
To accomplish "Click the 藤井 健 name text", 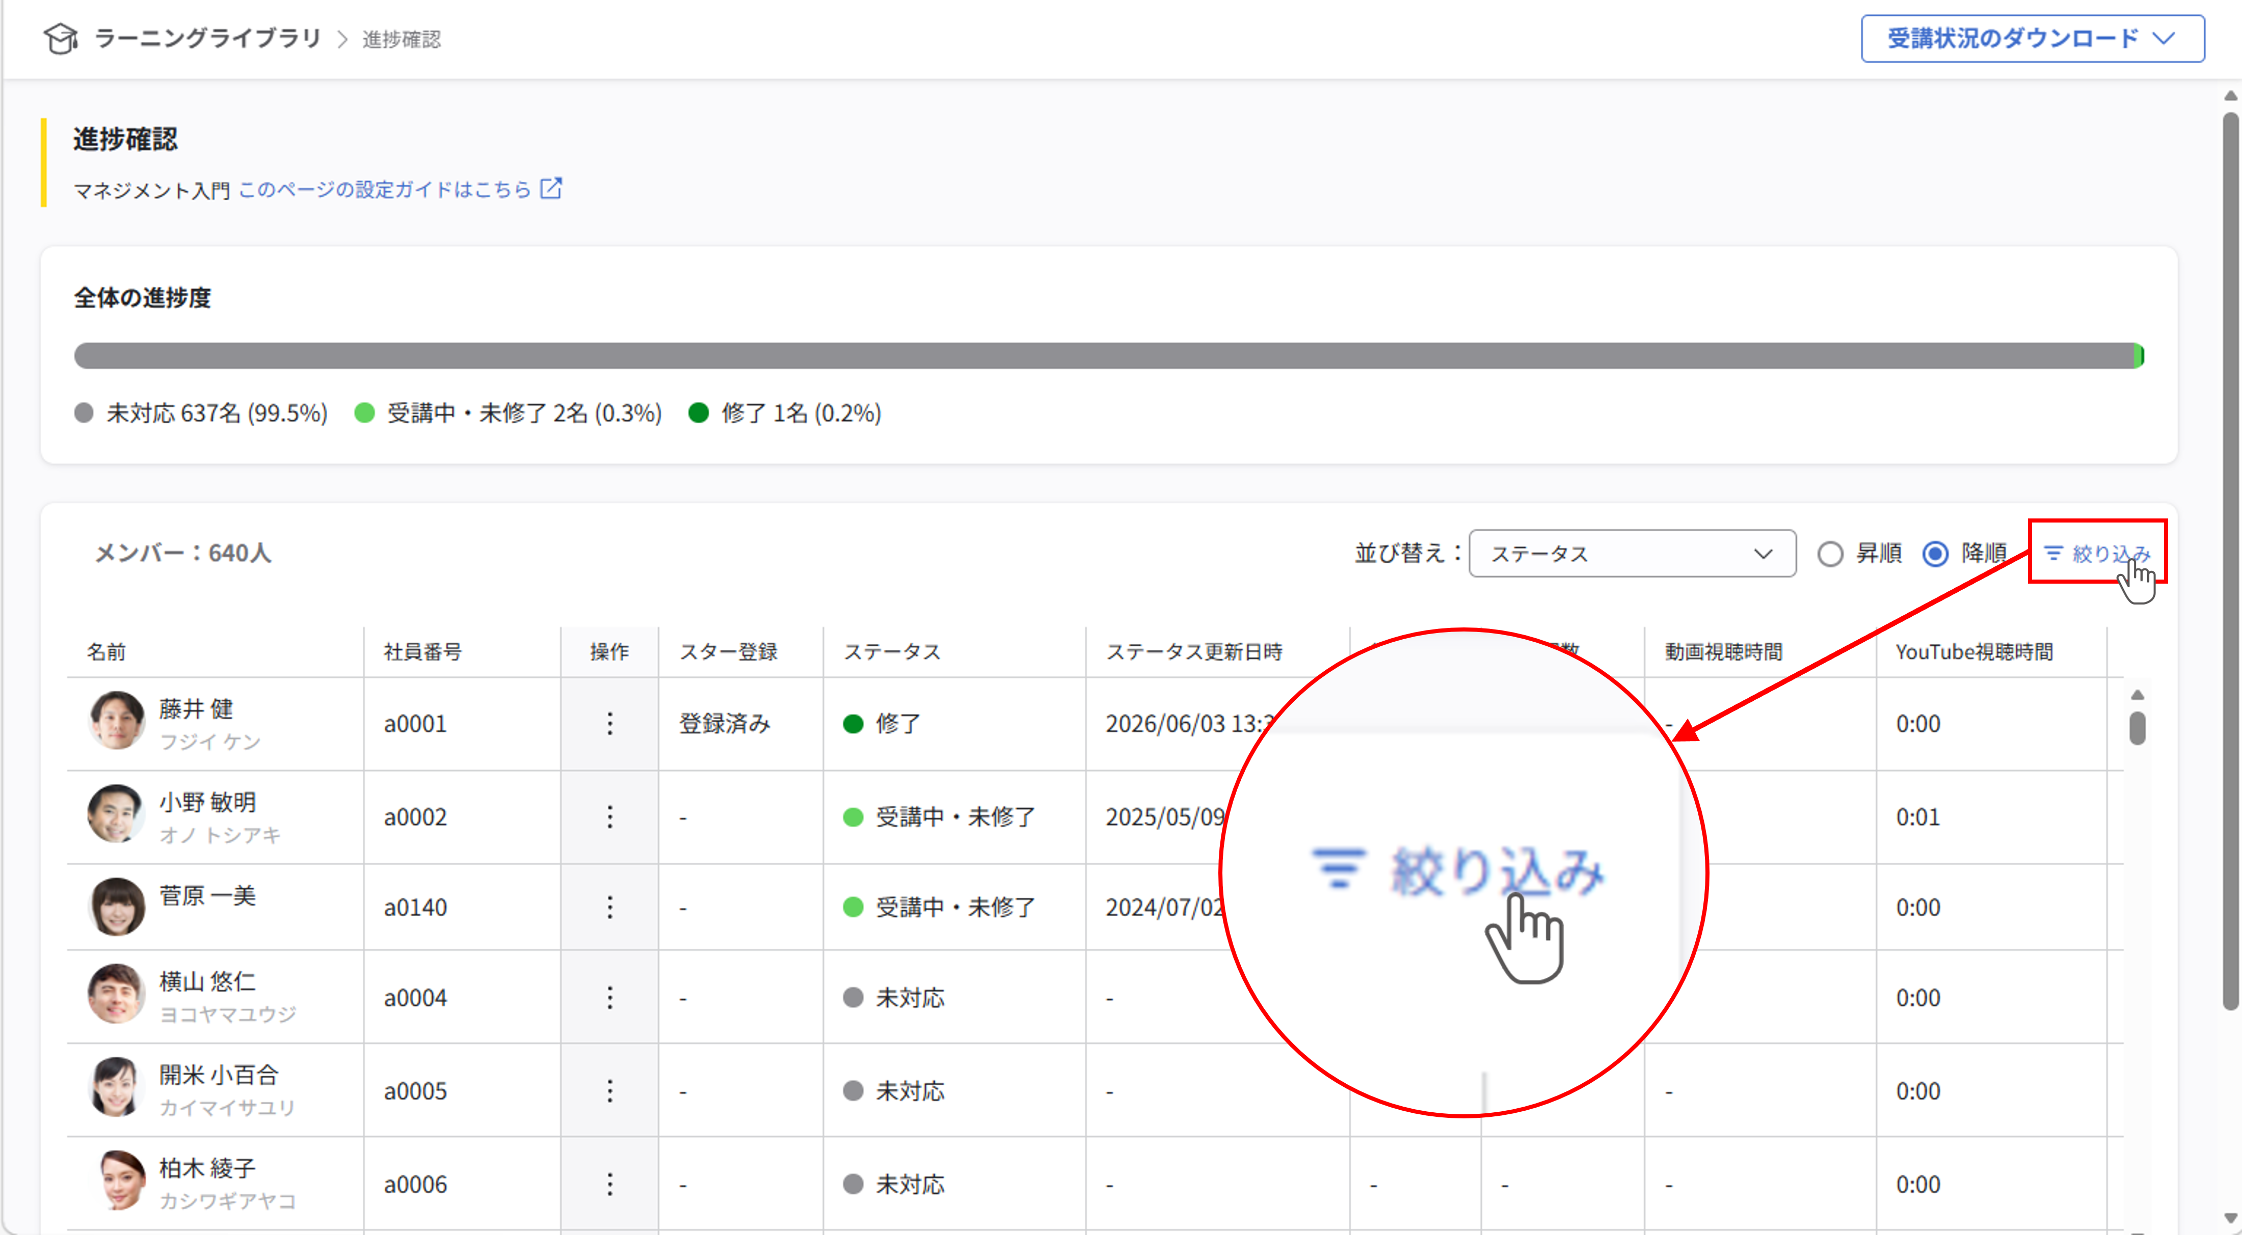I will (x=196, y=709).
